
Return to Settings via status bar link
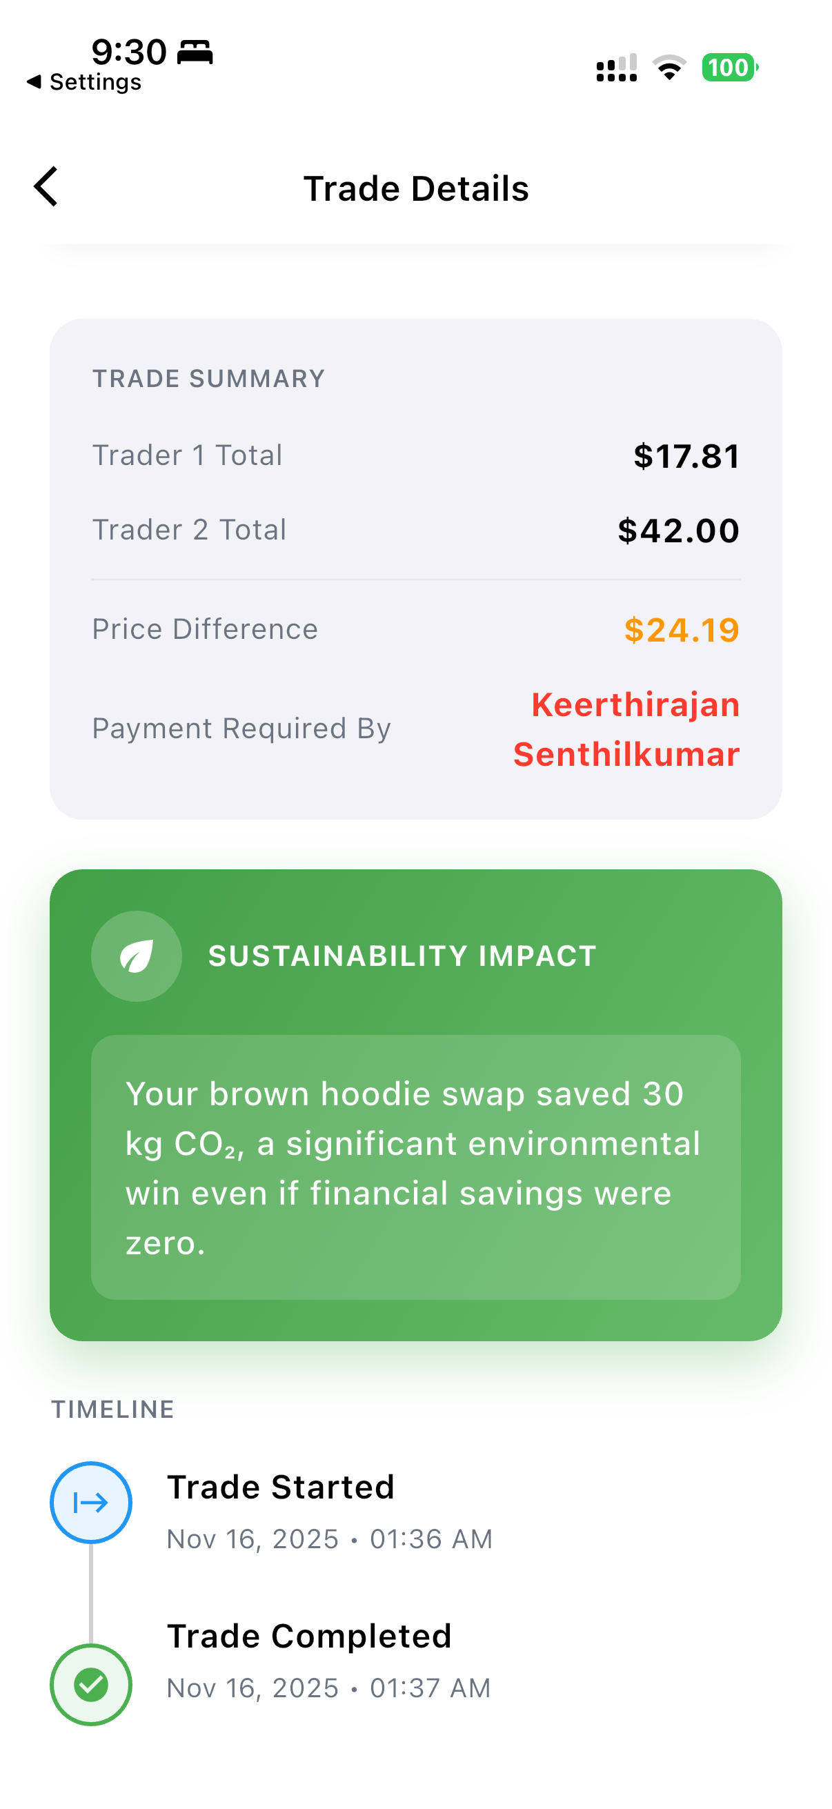click(x=84, y=82)
